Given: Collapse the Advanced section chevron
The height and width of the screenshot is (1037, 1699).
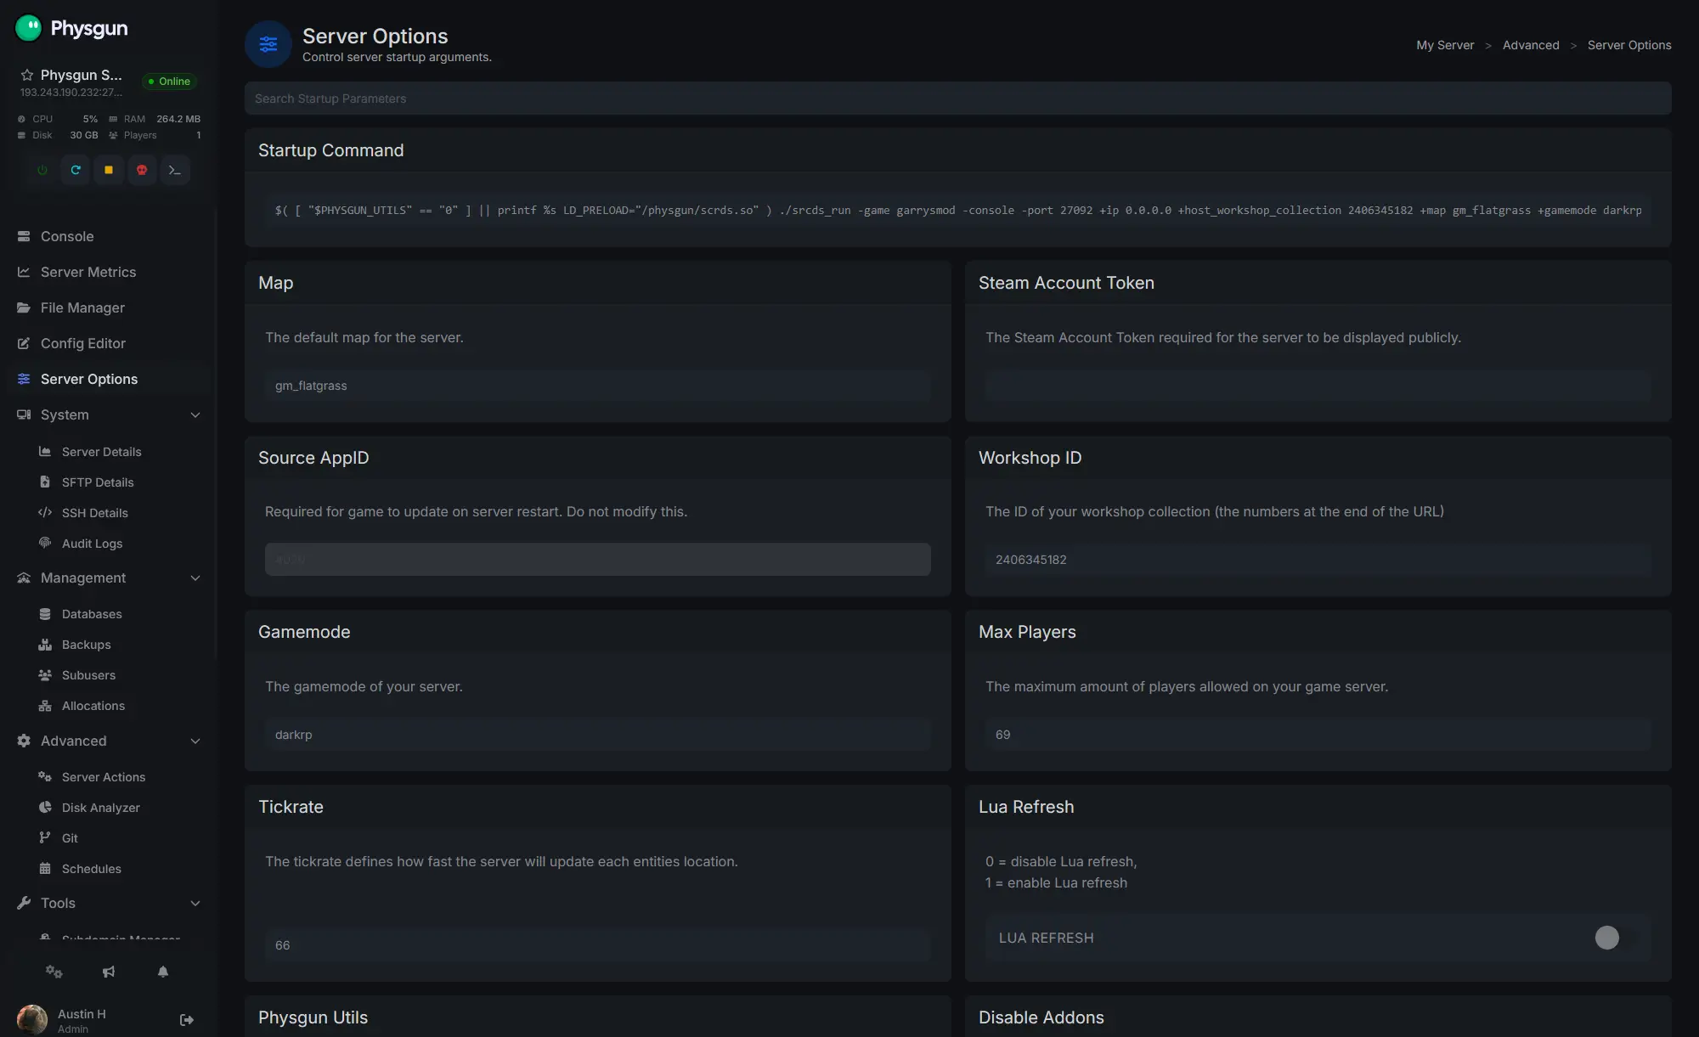Looking at the screenshot, I should click(x=195, y=741).
